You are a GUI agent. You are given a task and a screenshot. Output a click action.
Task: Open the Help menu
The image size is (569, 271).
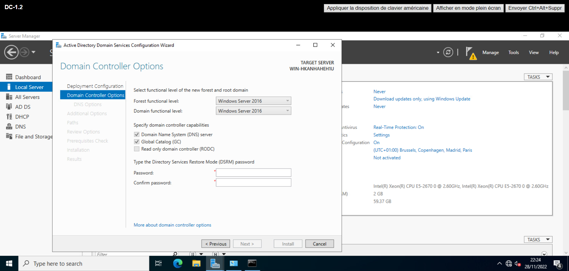click(554, 52)
